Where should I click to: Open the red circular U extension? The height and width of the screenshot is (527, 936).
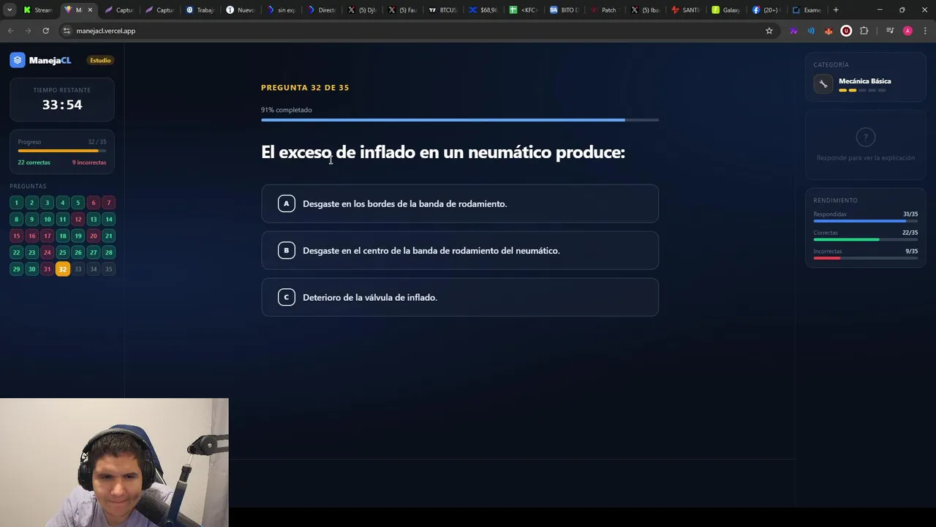846,31
